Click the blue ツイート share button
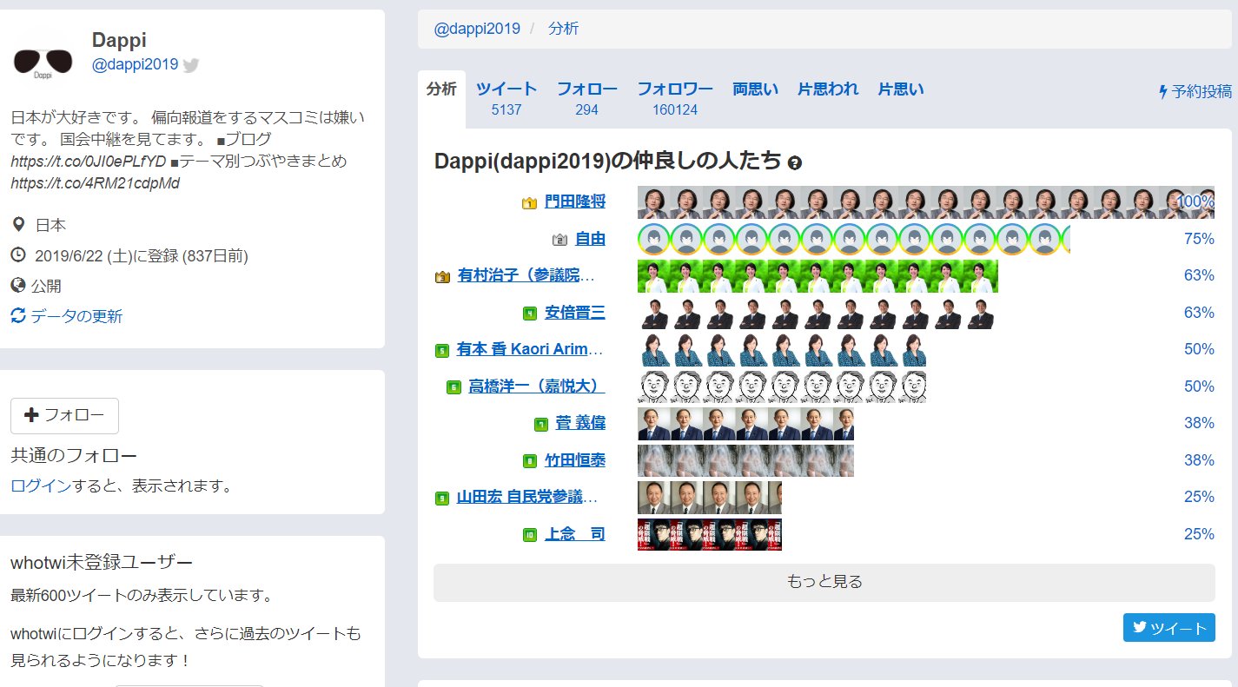The width and height of the screenshot is (1238, 687). 1168,629
